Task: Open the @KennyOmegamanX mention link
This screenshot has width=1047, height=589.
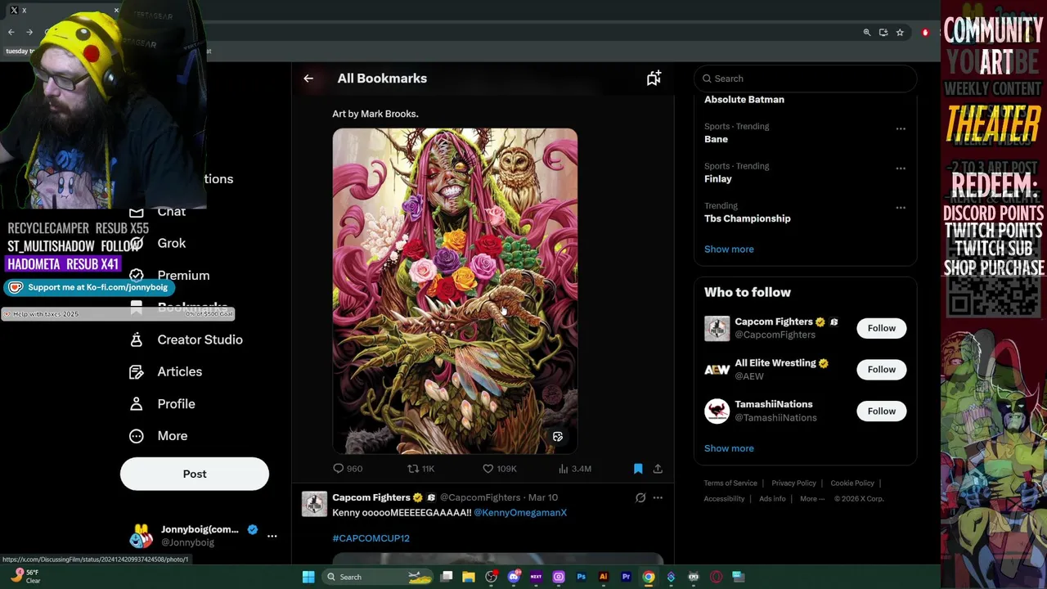Action: tap(520, 513)
